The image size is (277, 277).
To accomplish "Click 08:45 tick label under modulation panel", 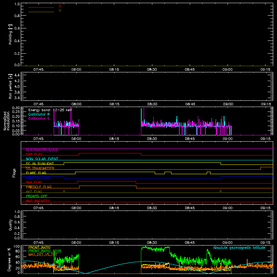I will click(x=190, y=139).
